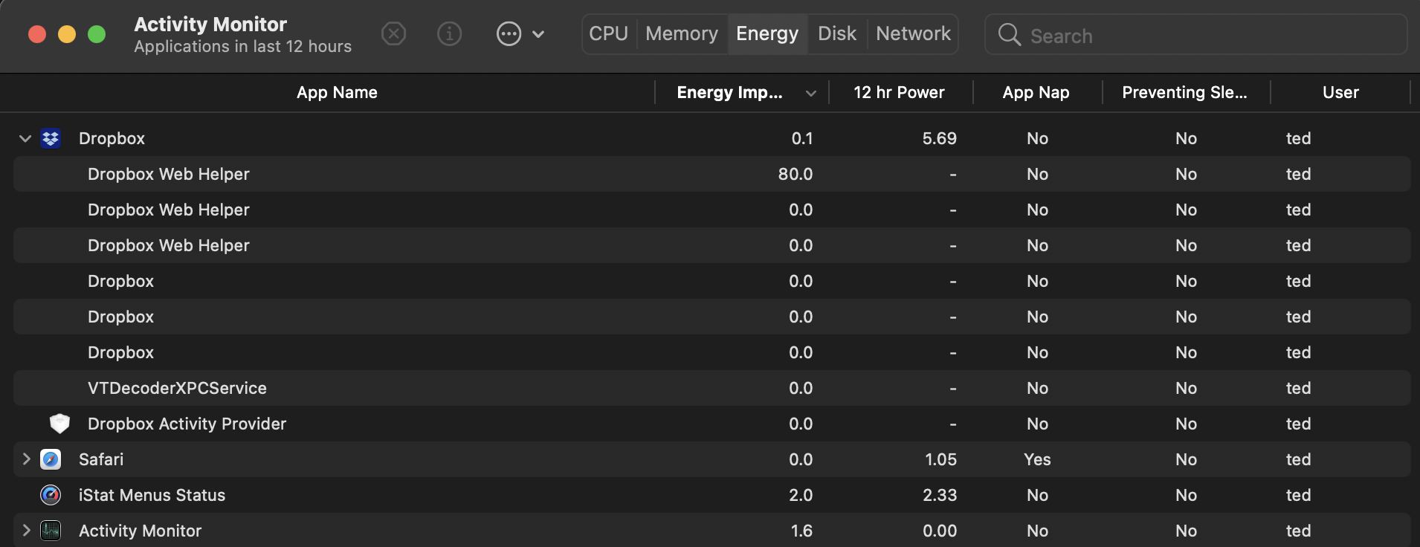The image size is (1420, 547).
Task: Sort by the App Nap column header
Action: coord(1035,93)
